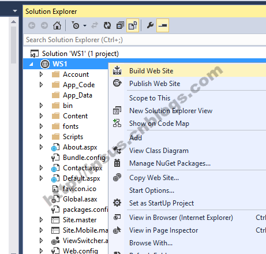
Task: Click the Account folder icon
Action: (56, 74)
